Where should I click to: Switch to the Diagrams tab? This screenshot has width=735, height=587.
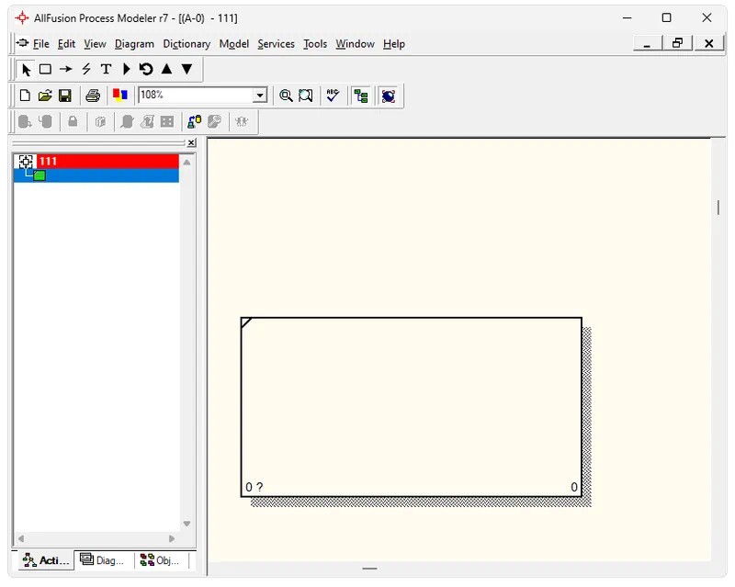coord(102,560)
